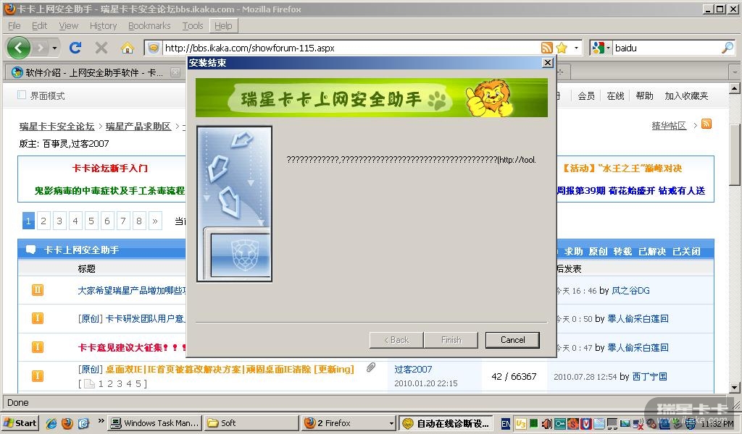Click 加入收藏夹 link
Viewport: 742px width, 434px height.
686,96
